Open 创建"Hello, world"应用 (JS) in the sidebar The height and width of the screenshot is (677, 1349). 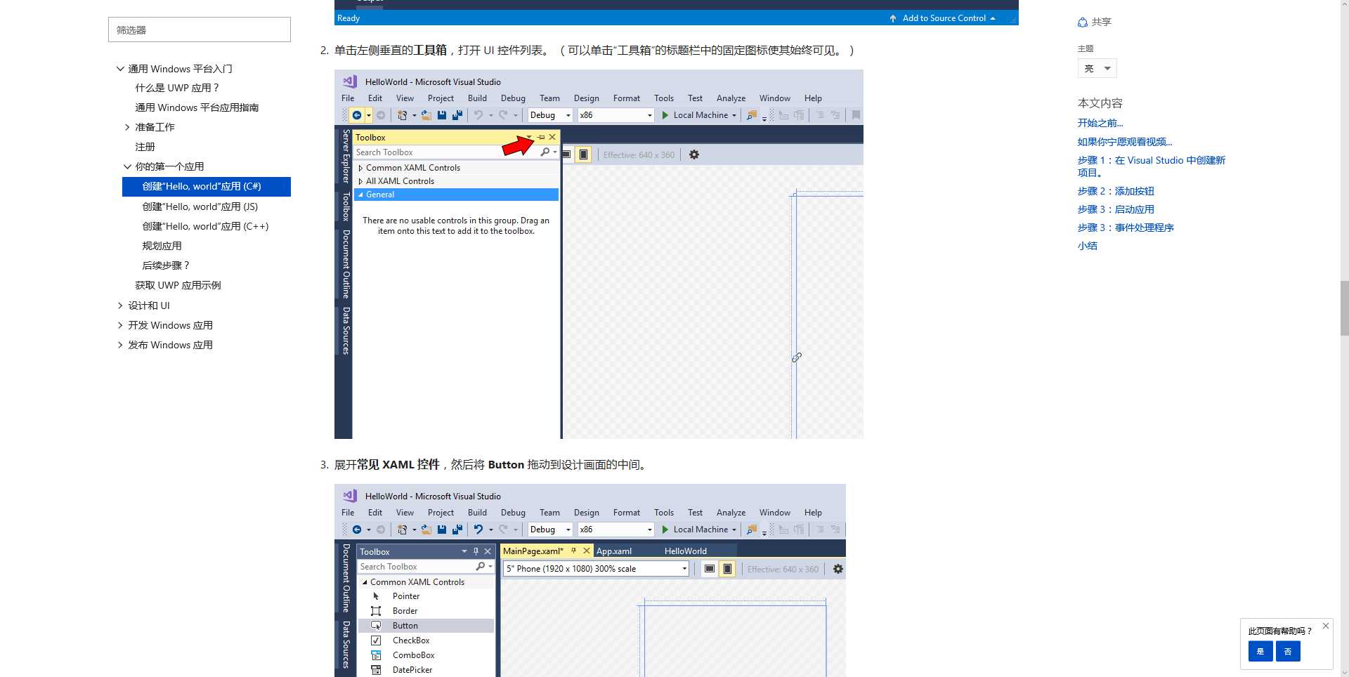tap(200, 206)
